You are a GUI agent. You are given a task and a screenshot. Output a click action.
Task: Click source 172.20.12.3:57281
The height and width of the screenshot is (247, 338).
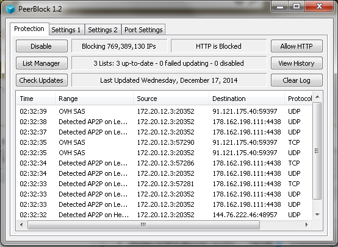point(165,184)
